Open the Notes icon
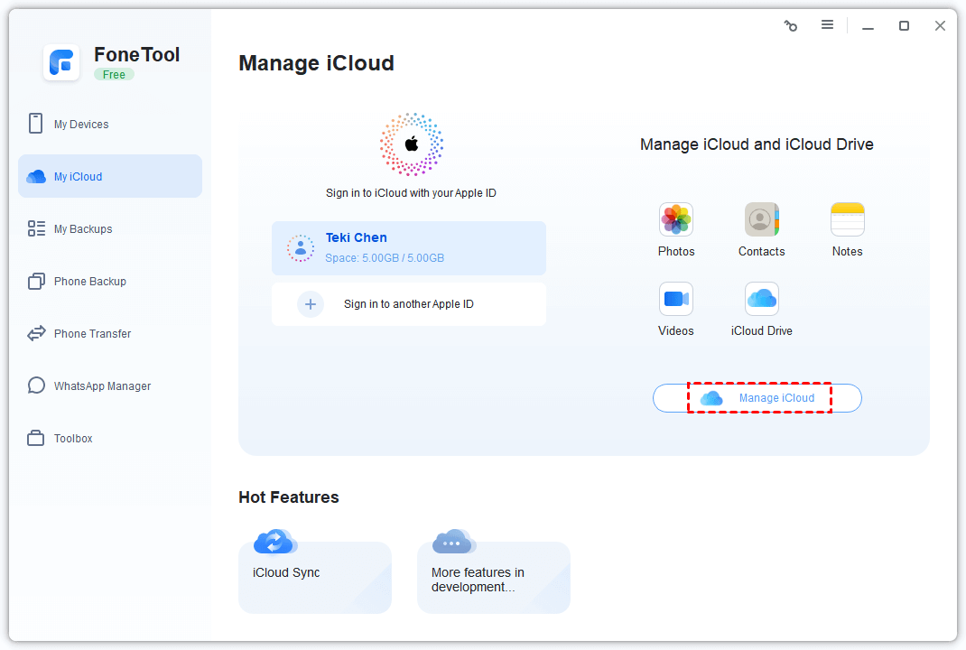 tap(847, 219)
